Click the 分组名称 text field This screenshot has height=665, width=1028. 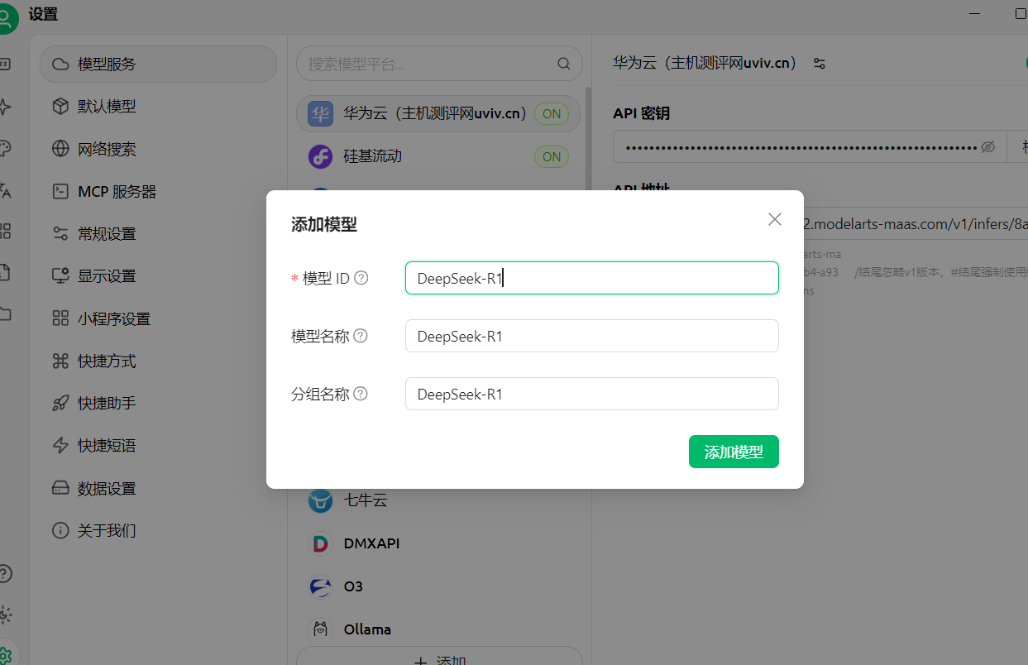591,395
